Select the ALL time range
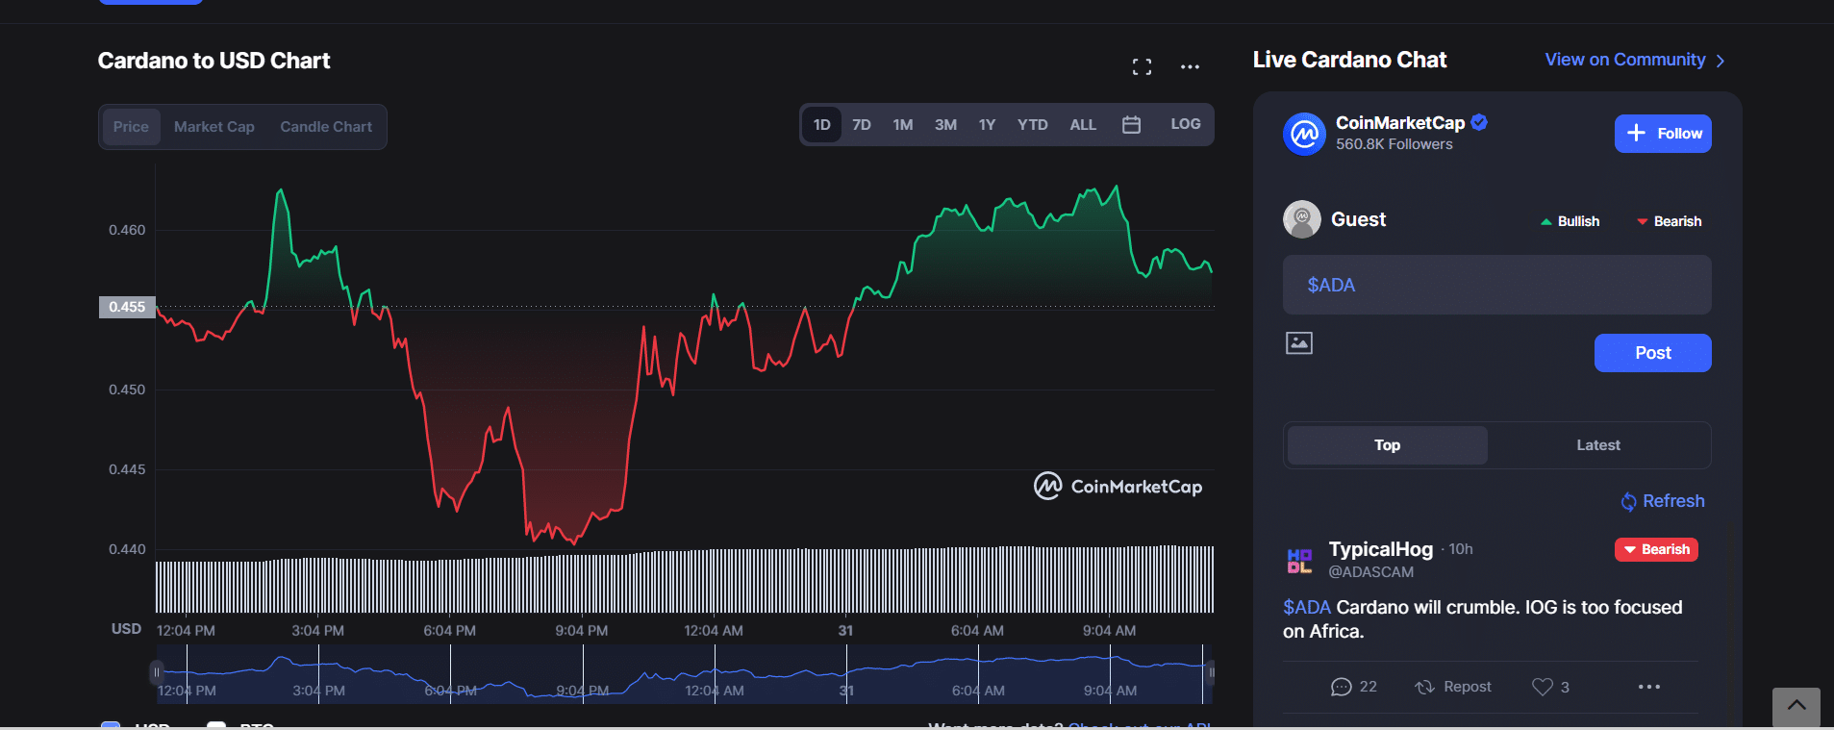The height and width of the screenshot is (730, 1834). (x=1083, y=125)
